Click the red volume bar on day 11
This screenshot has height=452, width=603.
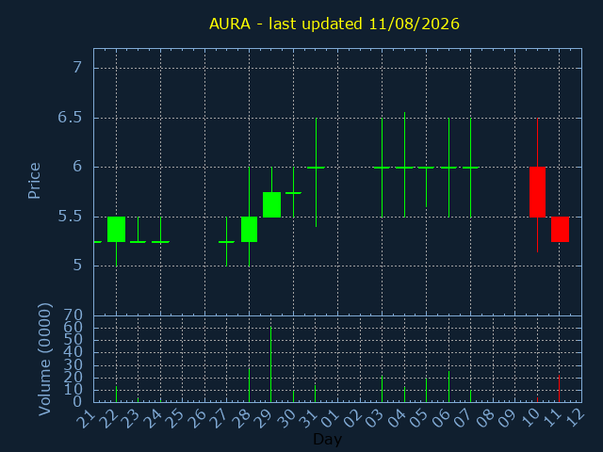click(x=559, y=389)
